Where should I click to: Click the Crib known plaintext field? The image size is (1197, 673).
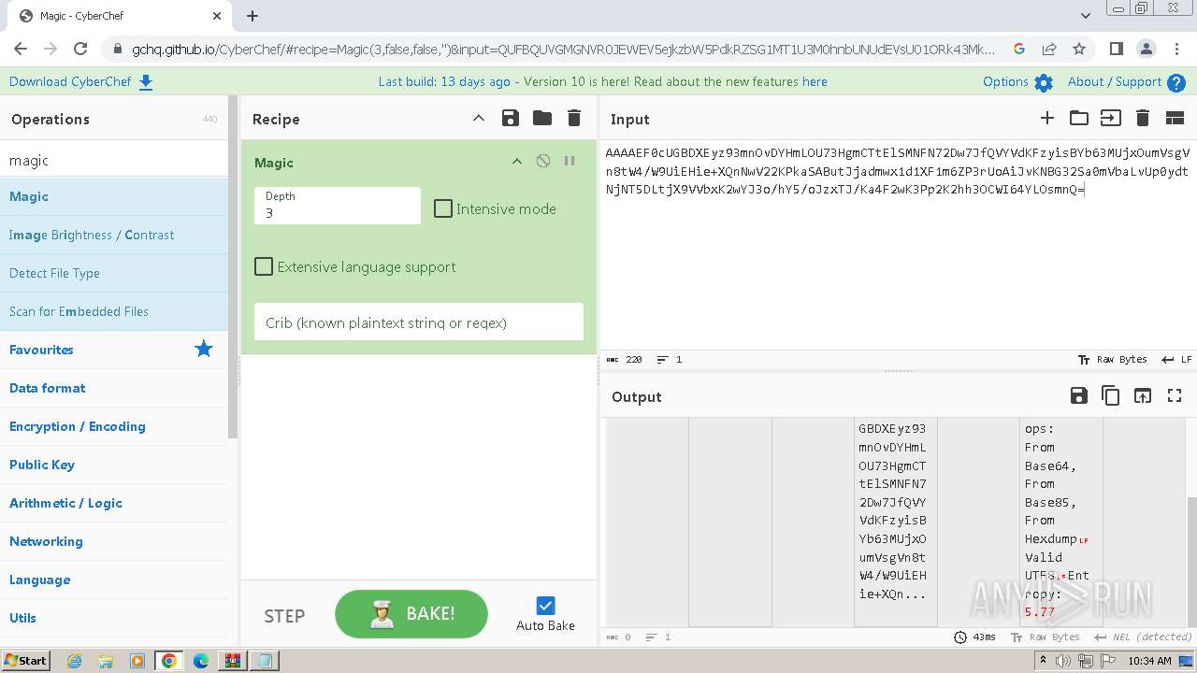coord(419,322)
